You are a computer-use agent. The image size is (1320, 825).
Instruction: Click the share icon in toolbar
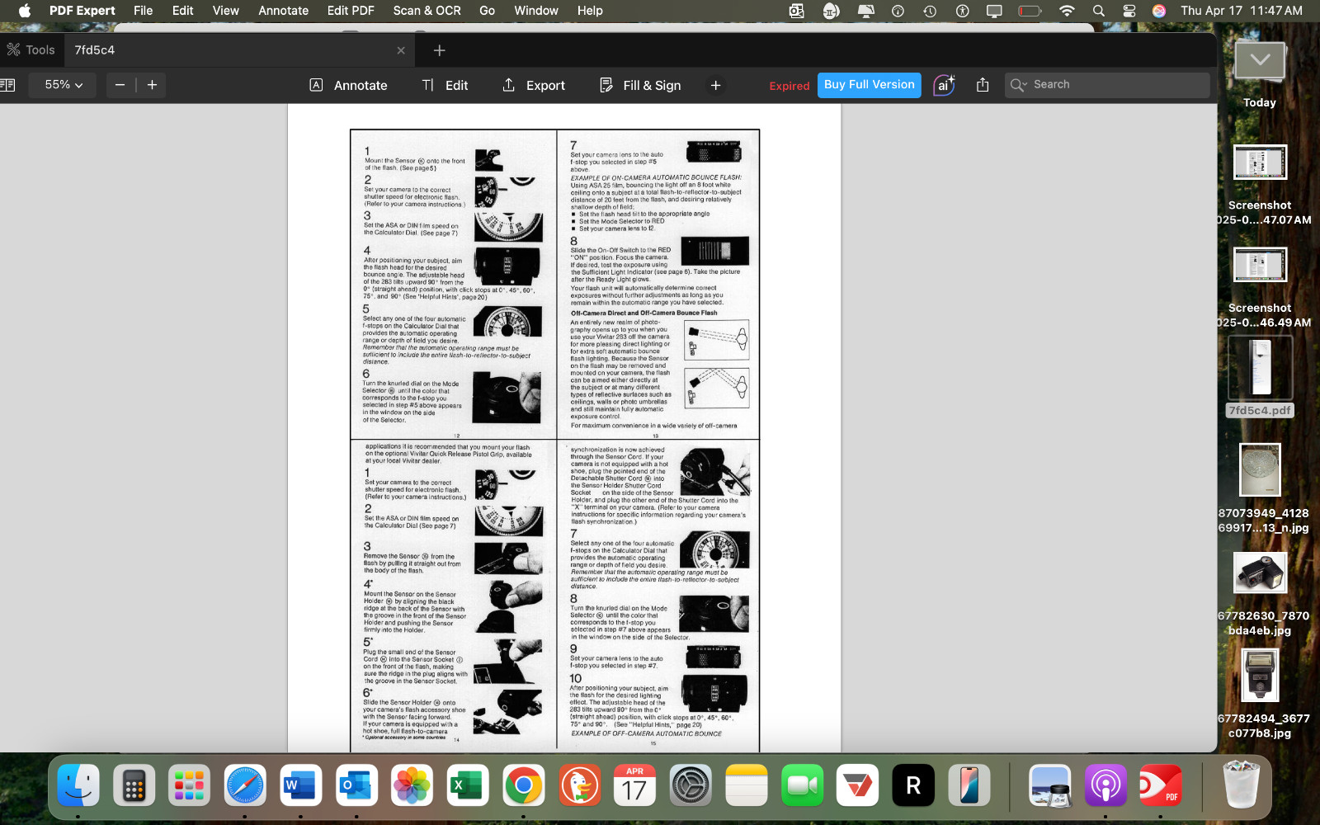tap(982, 85)
